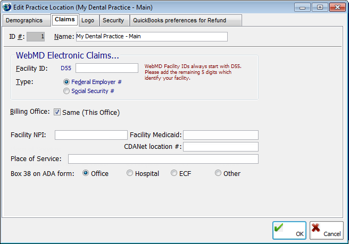Select the Federal Employer # radio button
The height and width of the screenshot is (244, 349).
(67, 82)
